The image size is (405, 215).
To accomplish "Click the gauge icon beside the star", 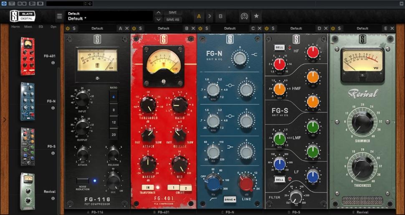I will pos(244,16).
